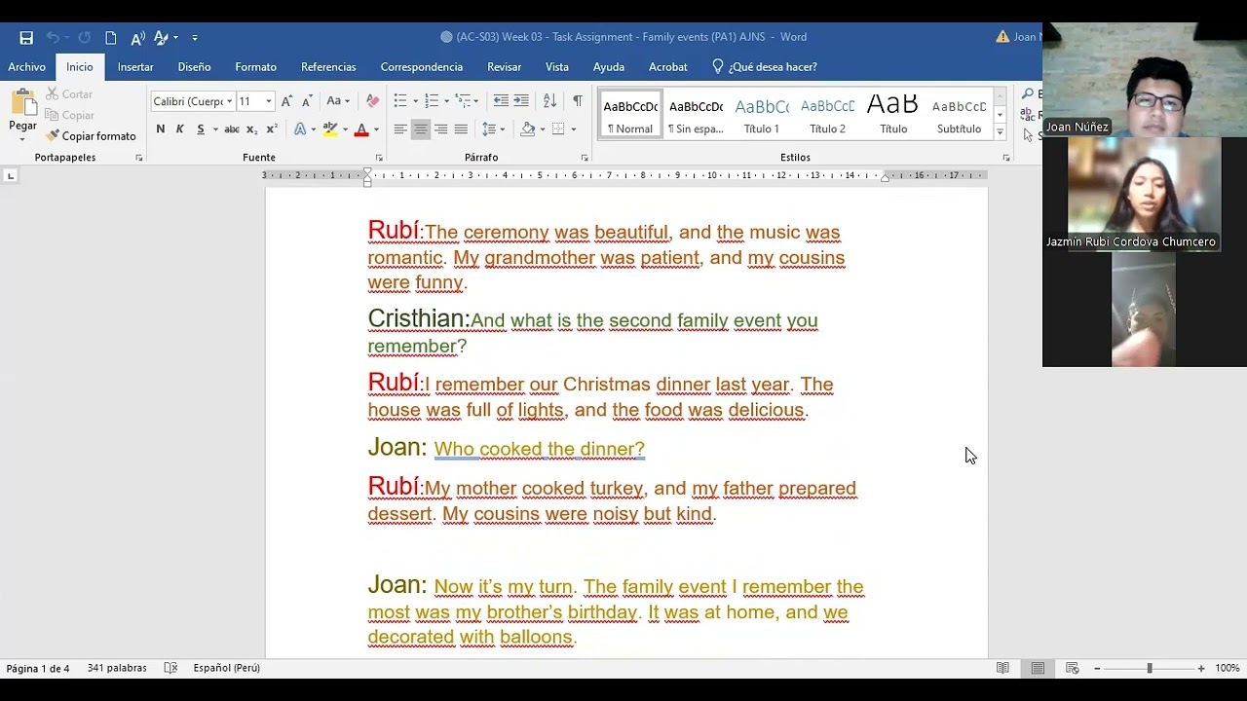Toggle strikethrough (abc) formatting
The height and width of the screenshot is (701, 1247).
(232, 129)
